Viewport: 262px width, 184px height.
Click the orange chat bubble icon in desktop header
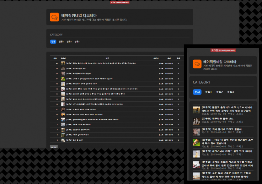(55, 17)
